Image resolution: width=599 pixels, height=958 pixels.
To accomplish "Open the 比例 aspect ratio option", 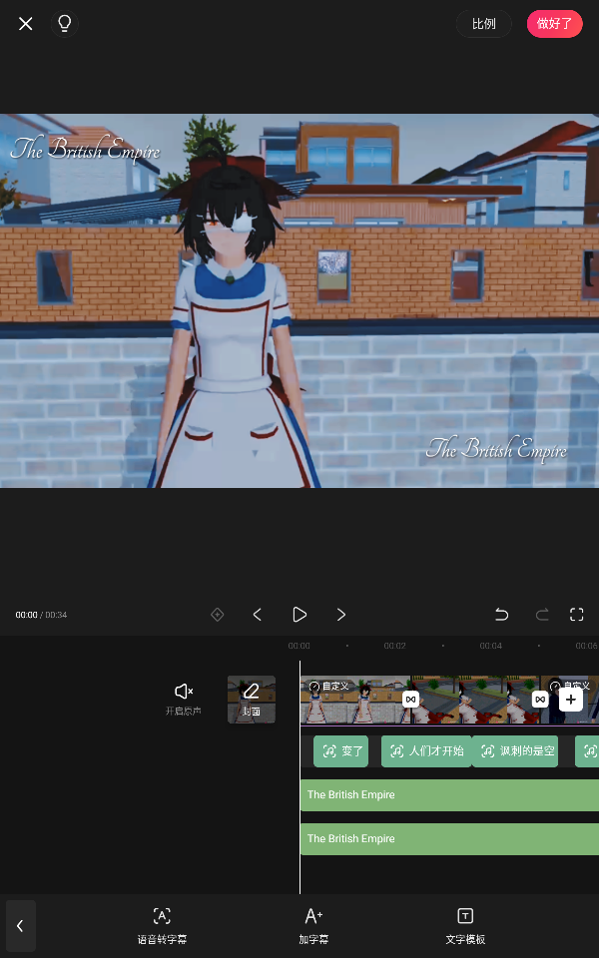I will pos(483,24).
